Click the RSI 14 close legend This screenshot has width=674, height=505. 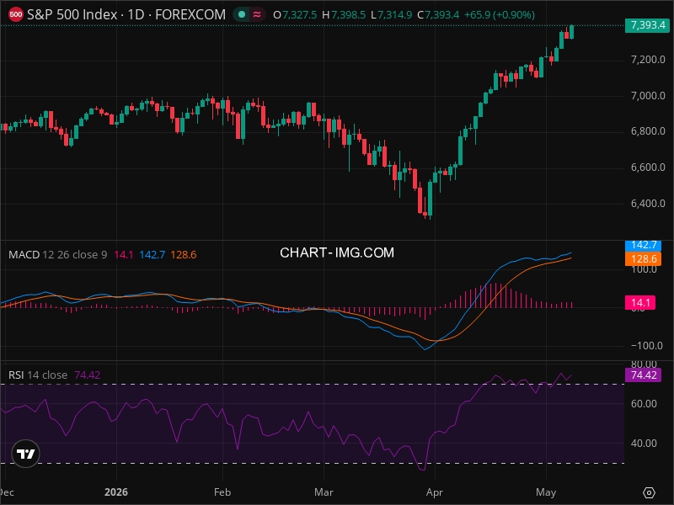(x=38, y=375)
